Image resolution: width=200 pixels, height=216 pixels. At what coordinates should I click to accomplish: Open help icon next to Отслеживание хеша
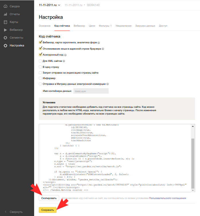click(103, 49)
